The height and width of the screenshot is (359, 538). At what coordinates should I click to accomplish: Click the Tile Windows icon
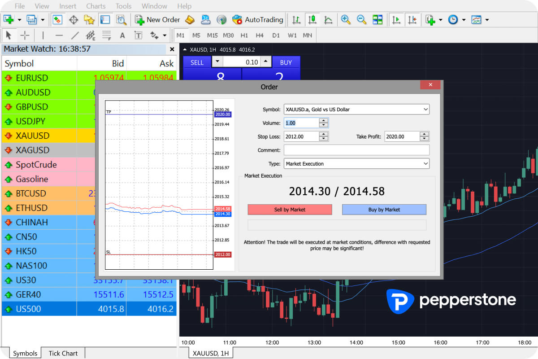tap(377, 20)
